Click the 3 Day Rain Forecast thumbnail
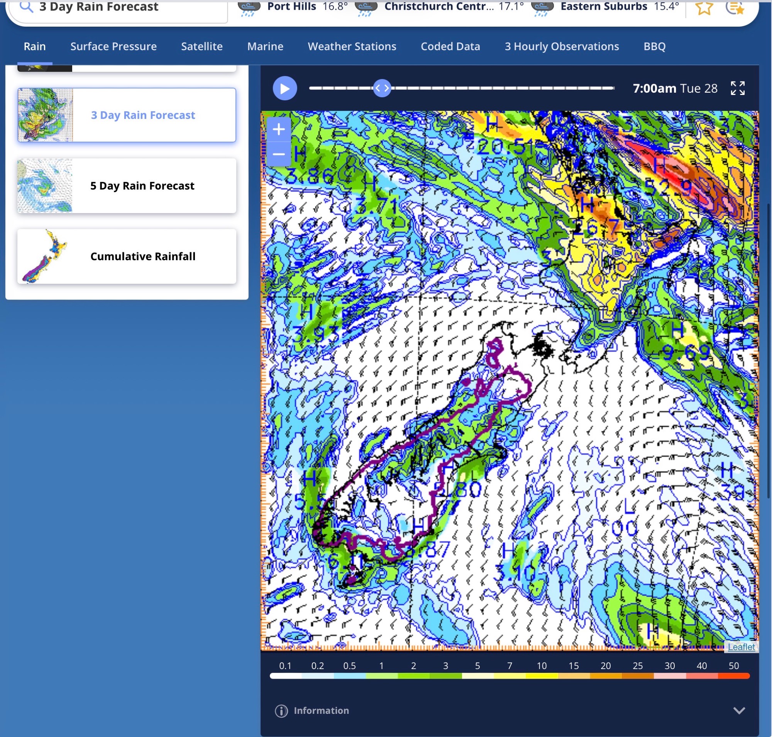The image size is (772, 737). [45, 115]
